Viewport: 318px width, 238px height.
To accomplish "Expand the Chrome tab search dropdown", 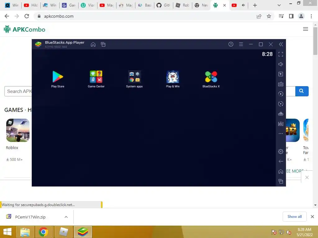I will [279, 5].
